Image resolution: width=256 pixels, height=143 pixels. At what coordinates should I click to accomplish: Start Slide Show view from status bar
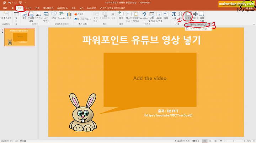[x=221, y=141]
